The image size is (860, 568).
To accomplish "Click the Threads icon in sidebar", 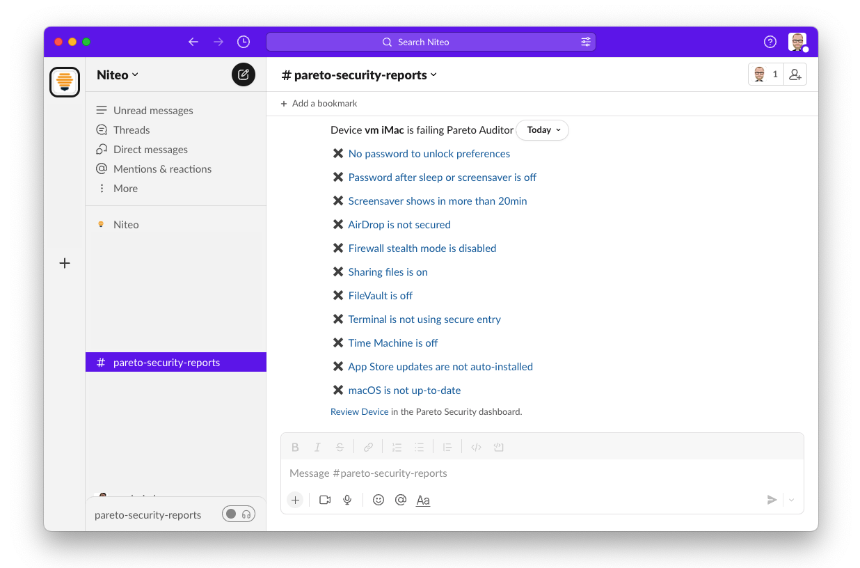I will [x=101, y=129].
